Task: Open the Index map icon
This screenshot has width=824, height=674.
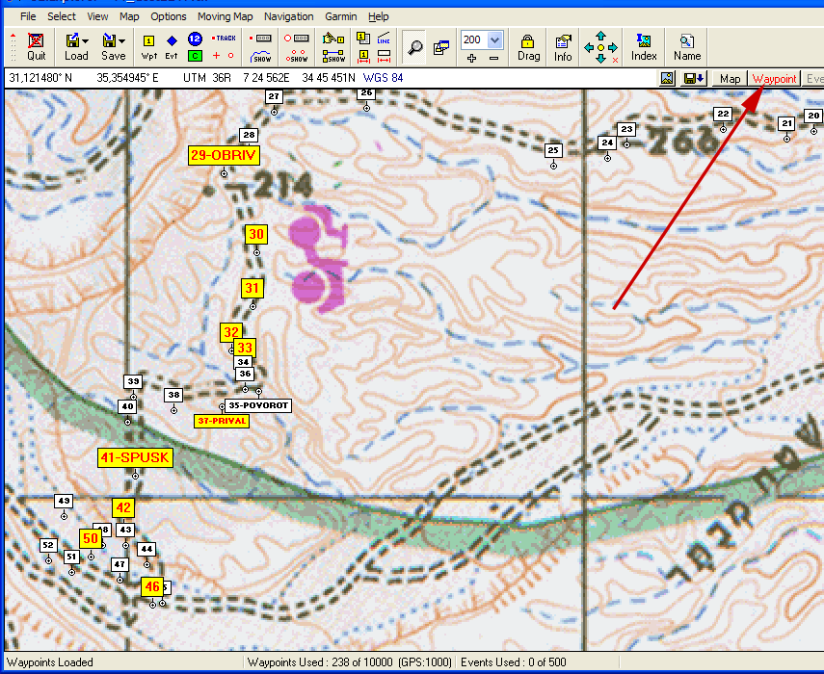Action: click(644, 47)
